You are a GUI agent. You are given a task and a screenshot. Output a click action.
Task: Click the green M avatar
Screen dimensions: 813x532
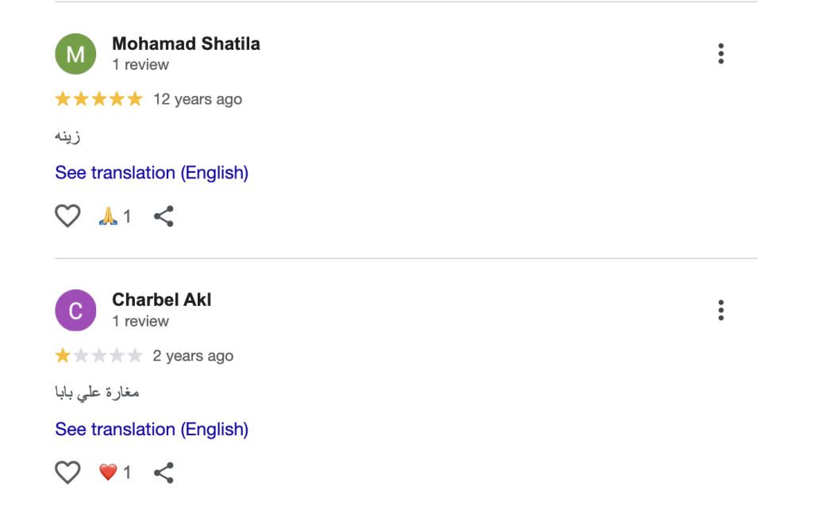coord(75,54)
